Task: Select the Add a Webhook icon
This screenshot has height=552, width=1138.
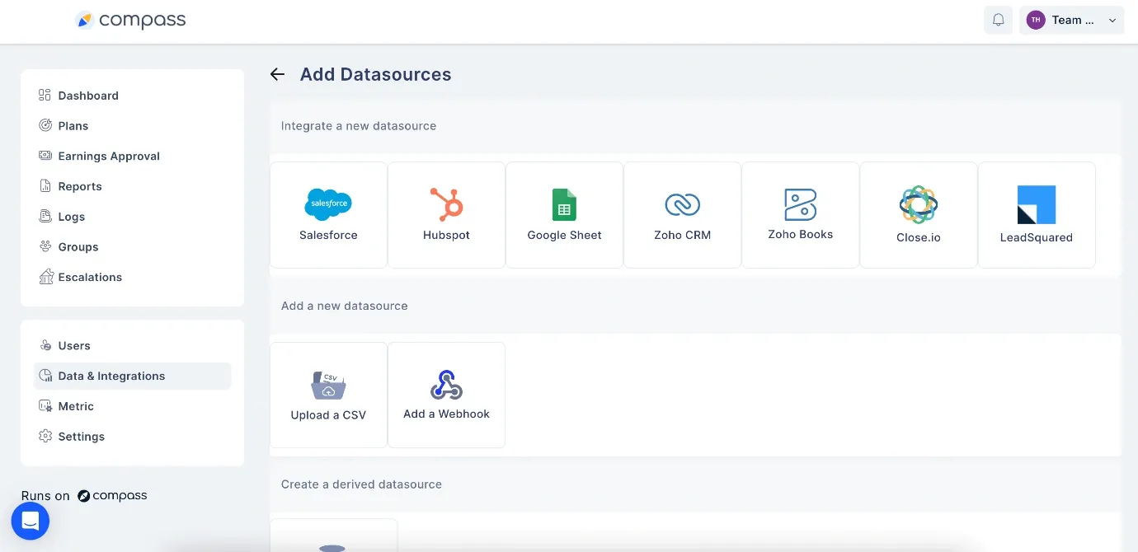Action: 446,384
